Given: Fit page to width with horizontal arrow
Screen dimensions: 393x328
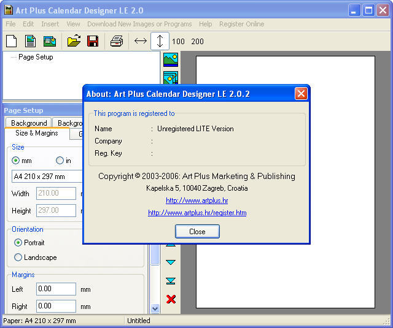Looking at the screenshot, I should click(141, 41).
